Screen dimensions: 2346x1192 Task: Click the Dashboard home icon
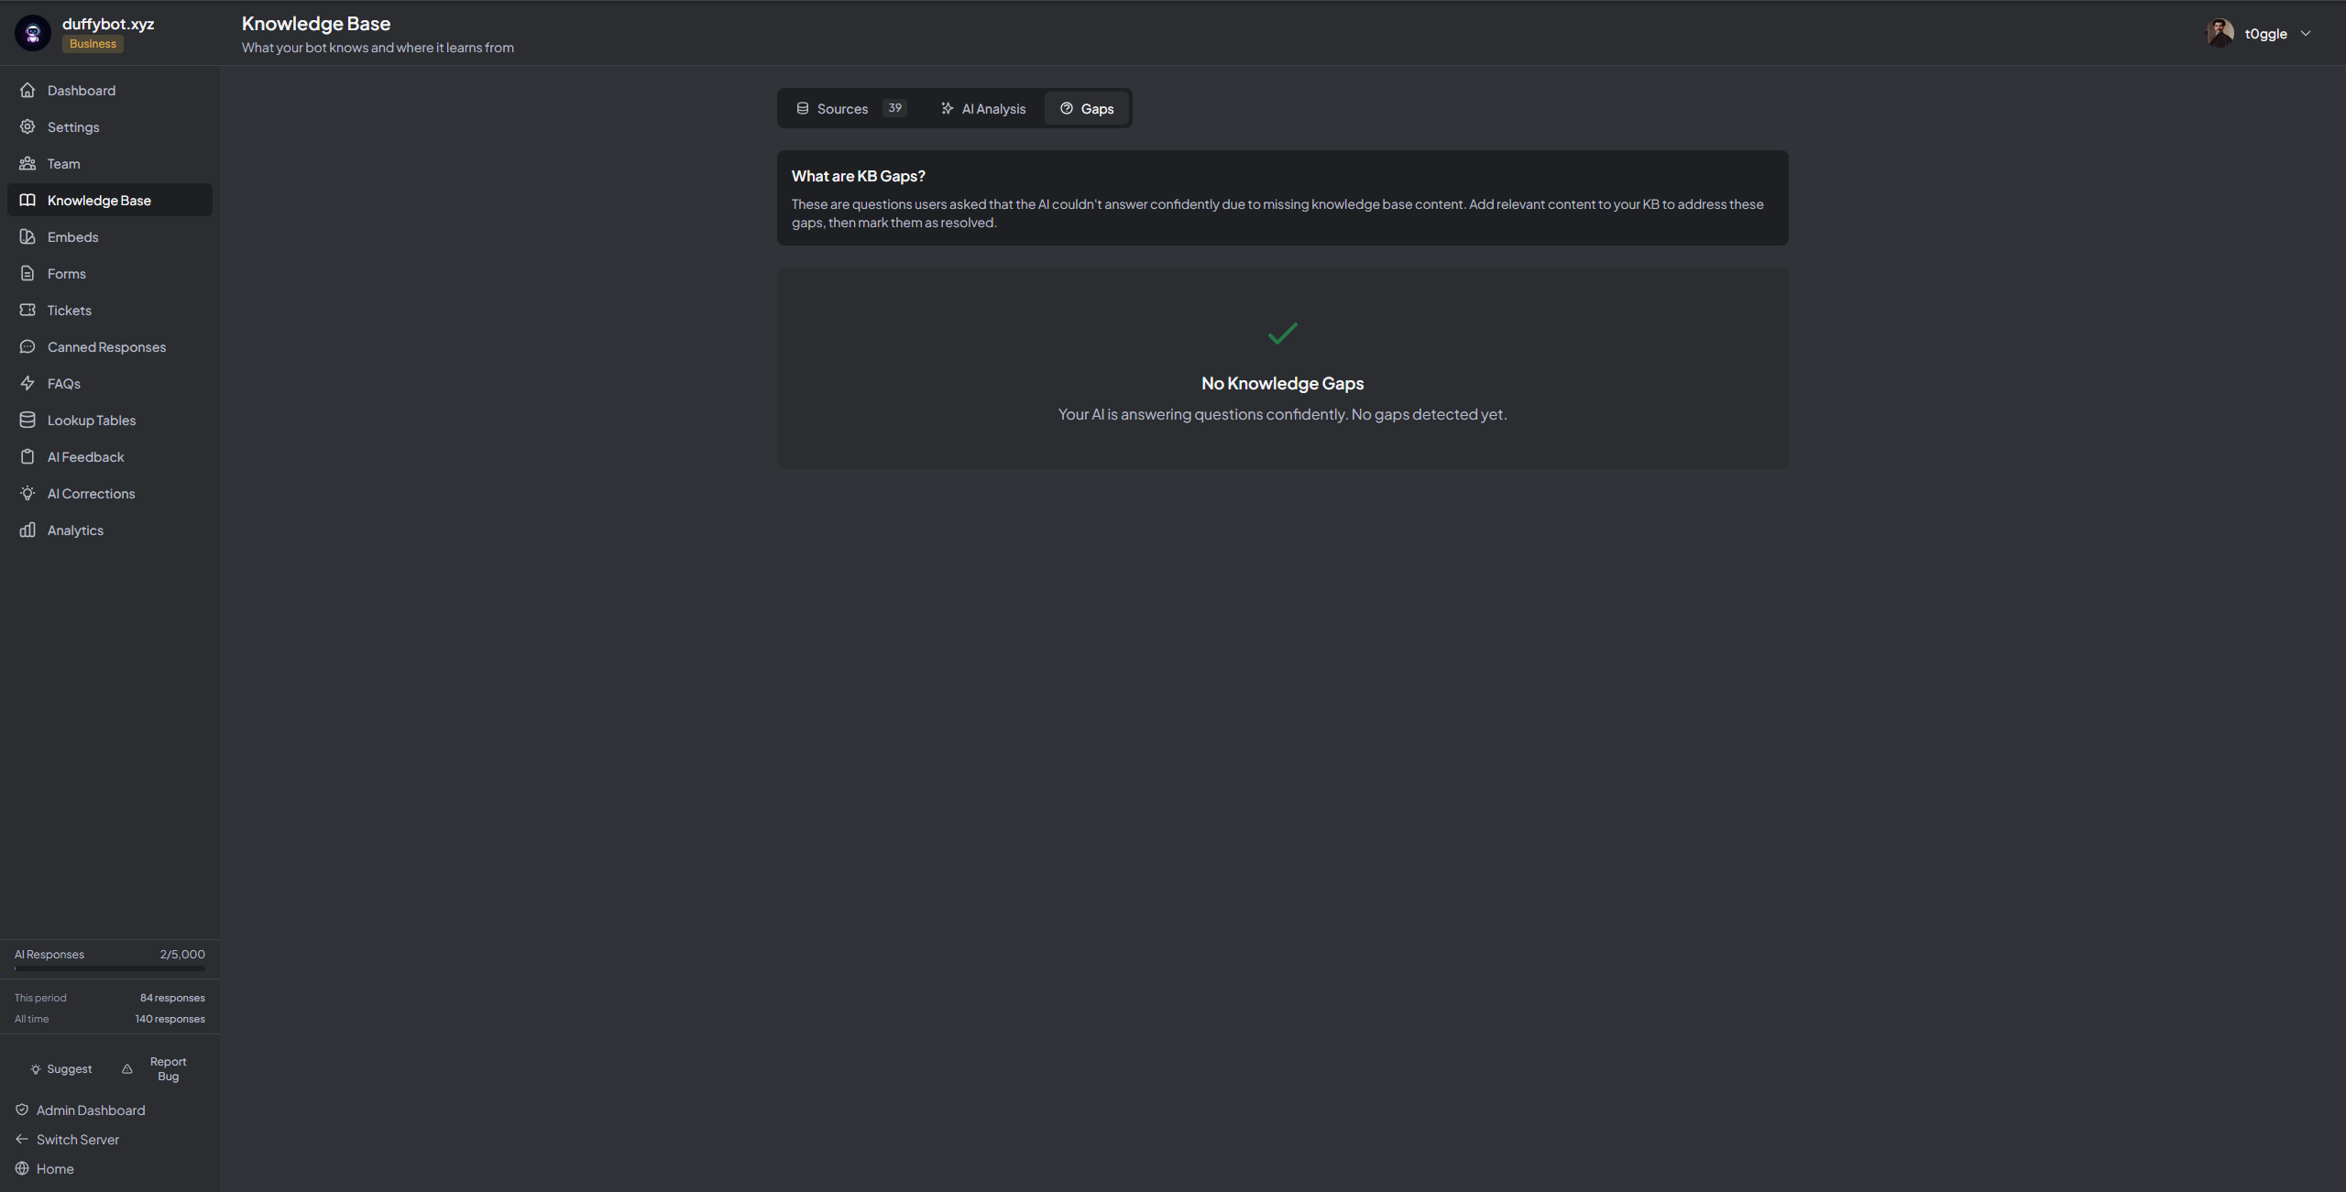click(27, 90)
